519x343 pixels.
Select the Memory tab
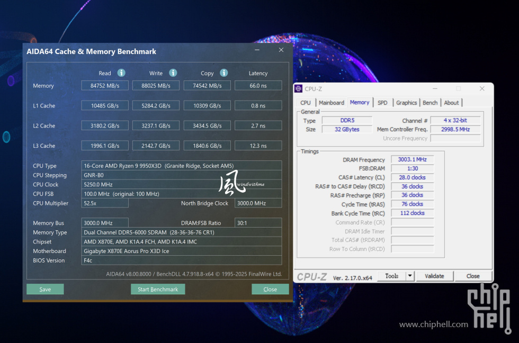click(360, 102)
